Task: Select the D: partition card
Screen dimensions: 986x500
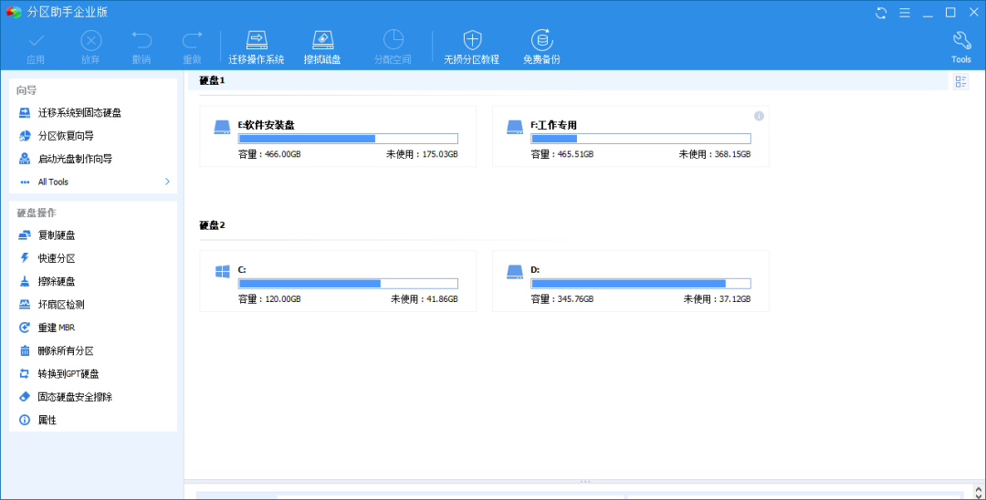Action: coord(630,281)
